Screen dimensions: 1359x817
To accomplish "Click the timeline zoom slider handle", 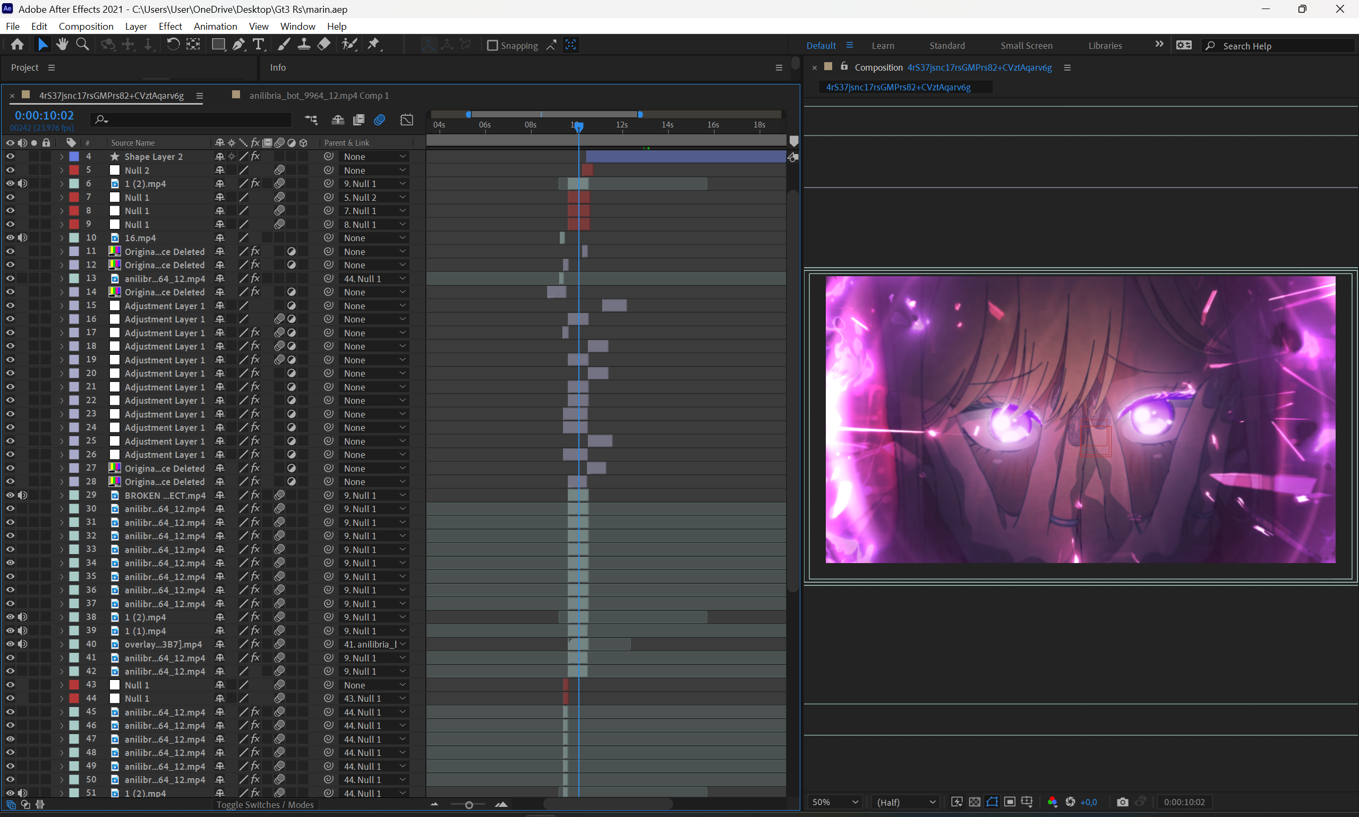I will coord(468,804).
